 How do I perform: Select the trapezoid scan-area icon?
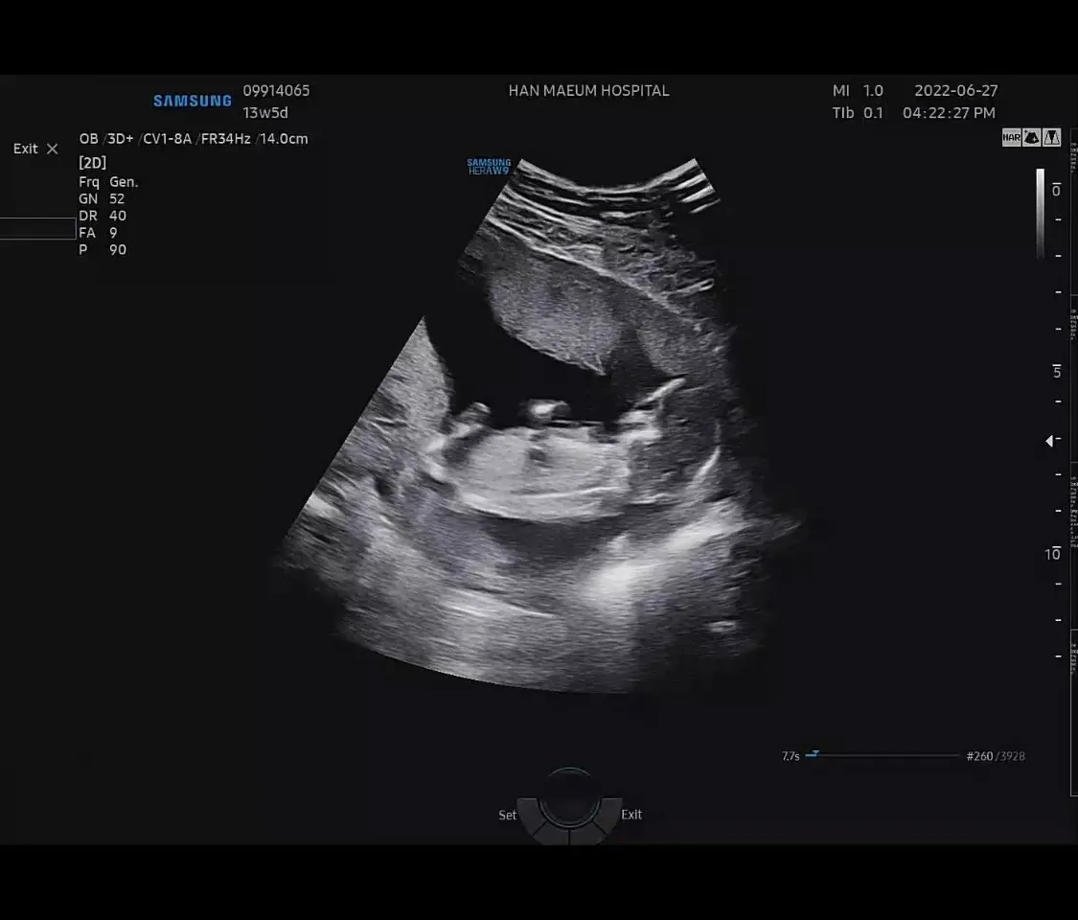click(1052, 137)
